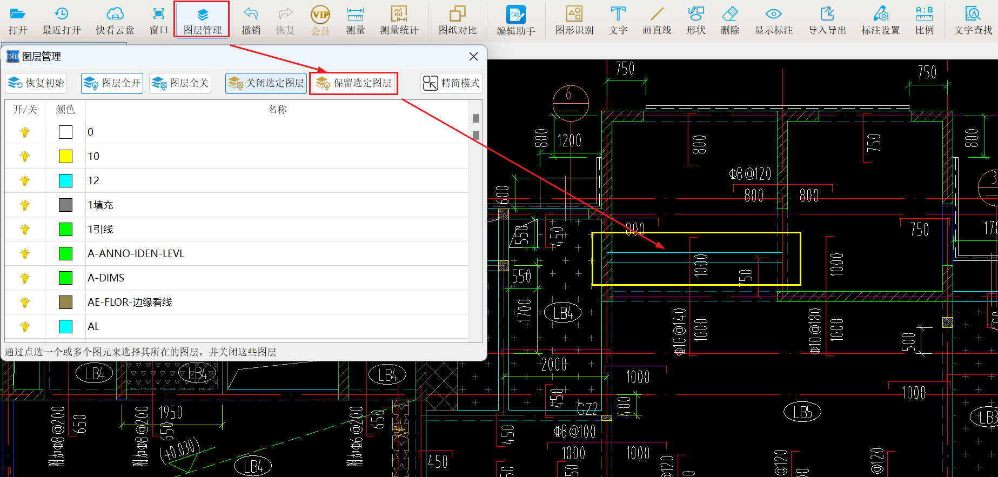Toggle layer 12 on/off bulb
The image size is (998, 477).
[25, 180]
